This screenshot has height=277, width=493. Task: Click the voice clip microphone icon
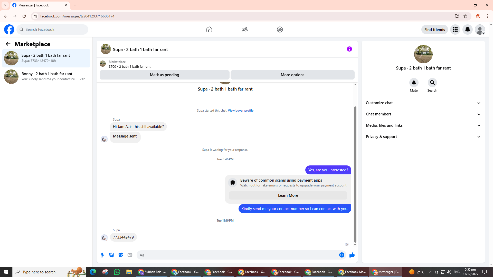(102, 255)
